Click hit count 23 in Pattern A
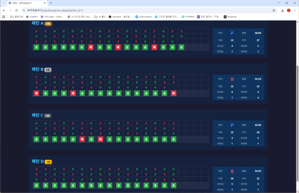 [x=232, y=40]
